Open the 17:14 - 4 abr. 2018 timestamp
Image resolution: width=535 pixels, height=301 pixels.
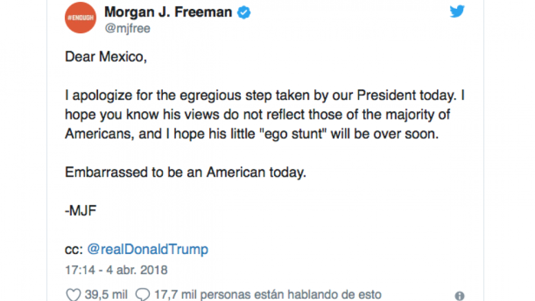[x=116, y=270]
